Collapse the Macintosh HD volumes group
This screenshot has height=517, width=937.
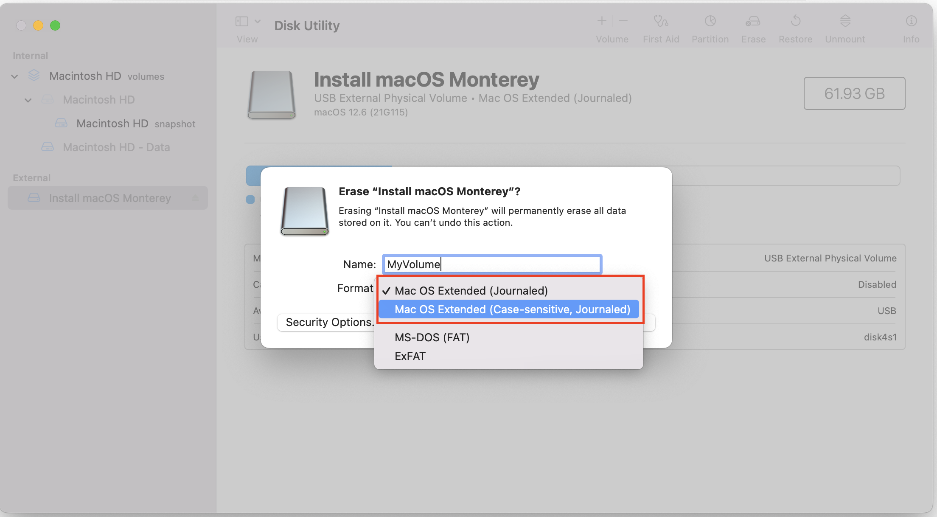pos(14,76)
